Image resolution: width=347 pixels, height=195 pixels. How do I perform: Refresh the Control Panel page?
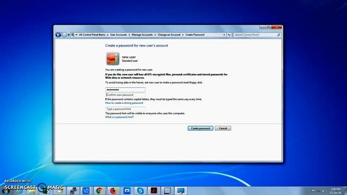[229, 35]
